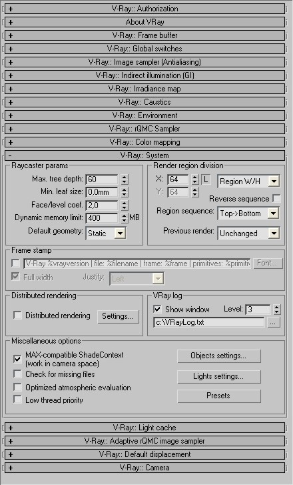Expand the V-Ray:: Environment rollout
The height and width of the screenshot is (485, 293).
tap(145, 115)
